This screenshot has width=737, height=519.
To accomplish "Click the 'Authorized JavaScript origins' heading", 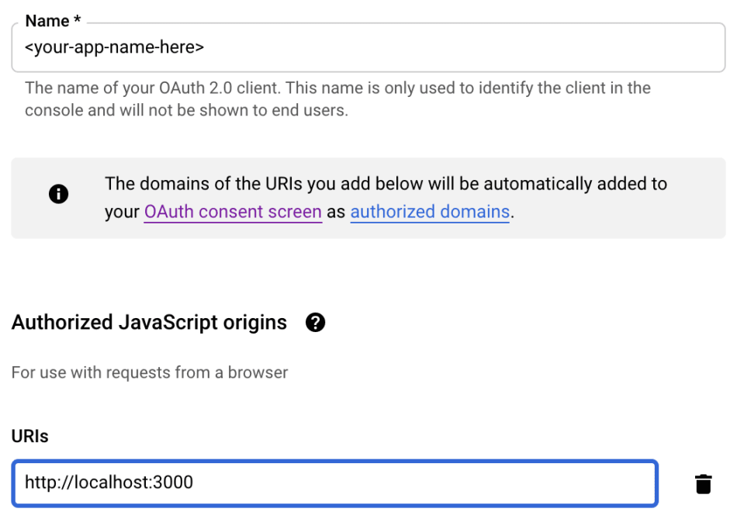I will (x=149, y=323).
